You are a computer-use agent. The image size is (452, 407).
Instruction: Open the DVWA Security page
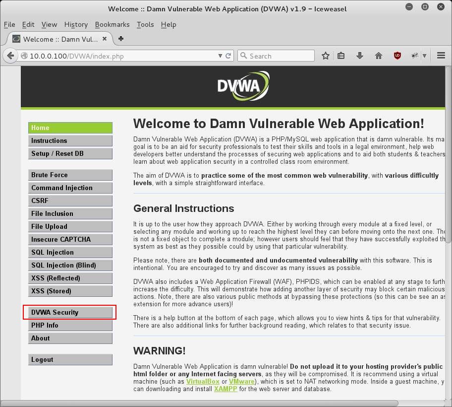[x=70, y=312]
